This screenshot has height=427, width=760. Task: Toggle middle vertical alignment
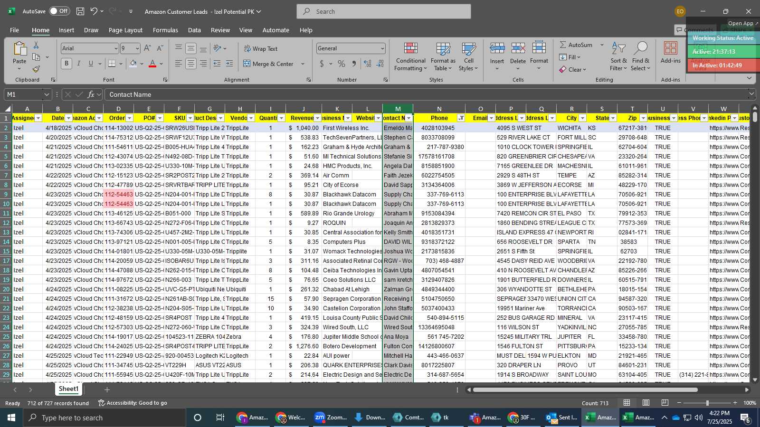[191, 48]
